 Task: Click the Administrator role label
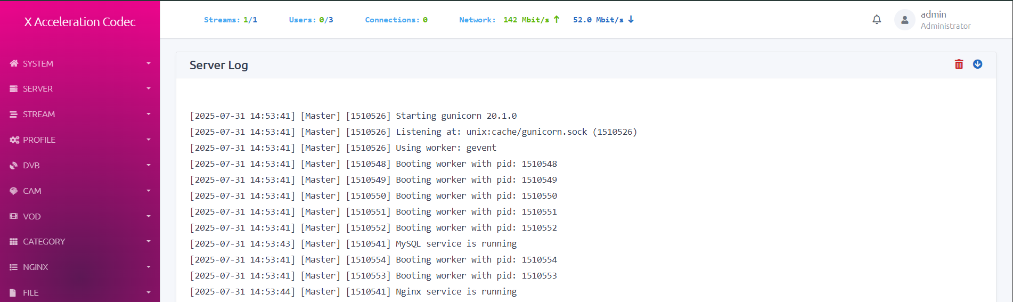(x=946, y=26)
